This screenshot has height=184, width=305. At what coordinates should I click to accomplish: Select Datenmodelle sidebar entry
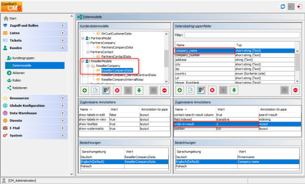click(35, 65)
